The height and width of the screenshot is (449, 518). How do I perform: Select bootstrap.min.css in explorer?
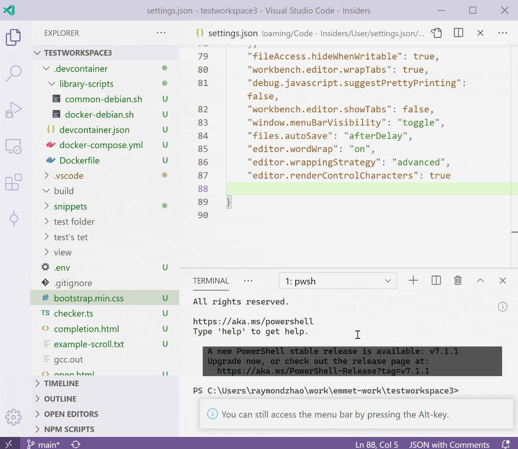[x=105, y=299]
